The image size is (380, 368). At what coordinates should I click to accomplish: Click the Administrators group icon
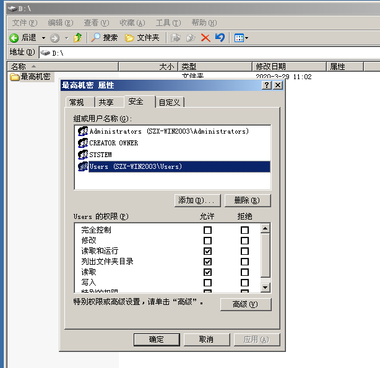83,131
